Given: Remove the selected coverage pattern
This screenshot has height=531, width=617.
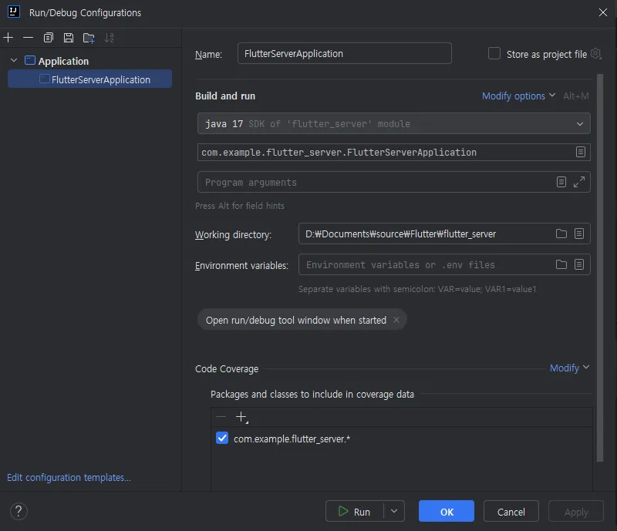Looking at the screenshot, I should [221, 417].
